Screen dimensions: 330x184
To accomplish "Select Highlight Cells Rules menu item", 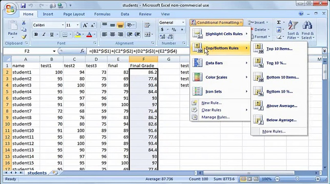I will tap(220, 34).
